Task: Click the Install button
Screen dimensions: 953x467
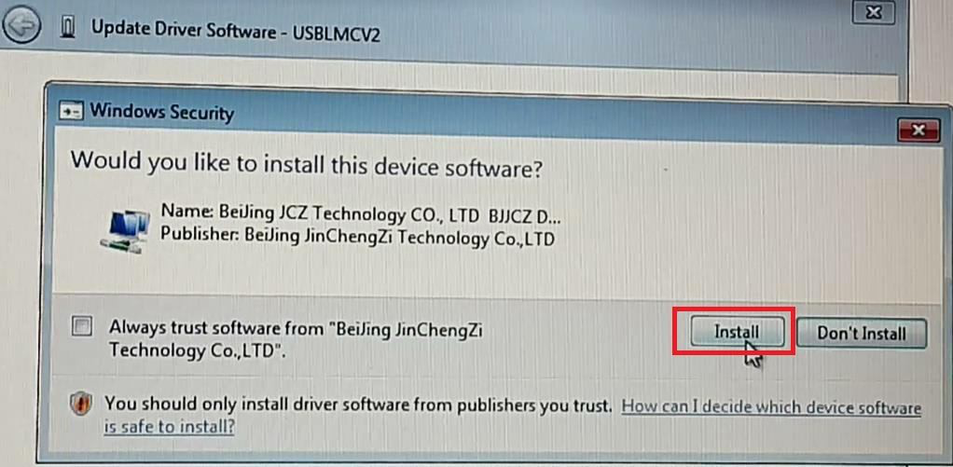Action: 737,332
